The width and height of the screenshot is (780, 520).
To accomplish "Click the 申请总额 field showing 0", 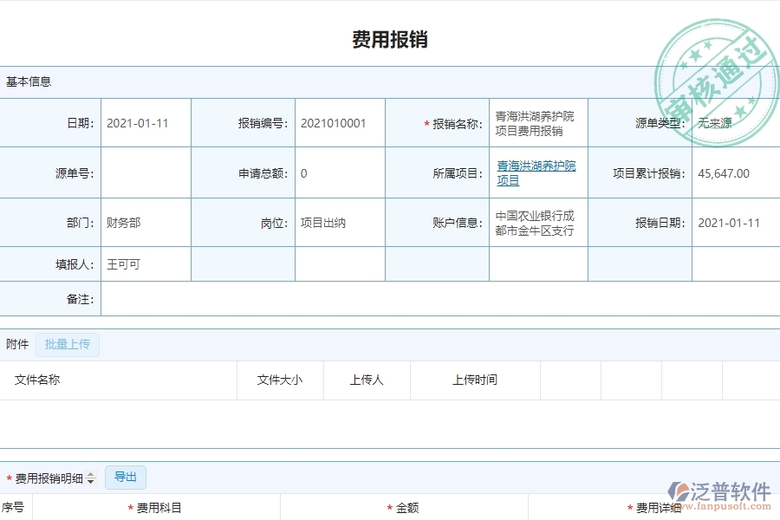I will [302, 172].
